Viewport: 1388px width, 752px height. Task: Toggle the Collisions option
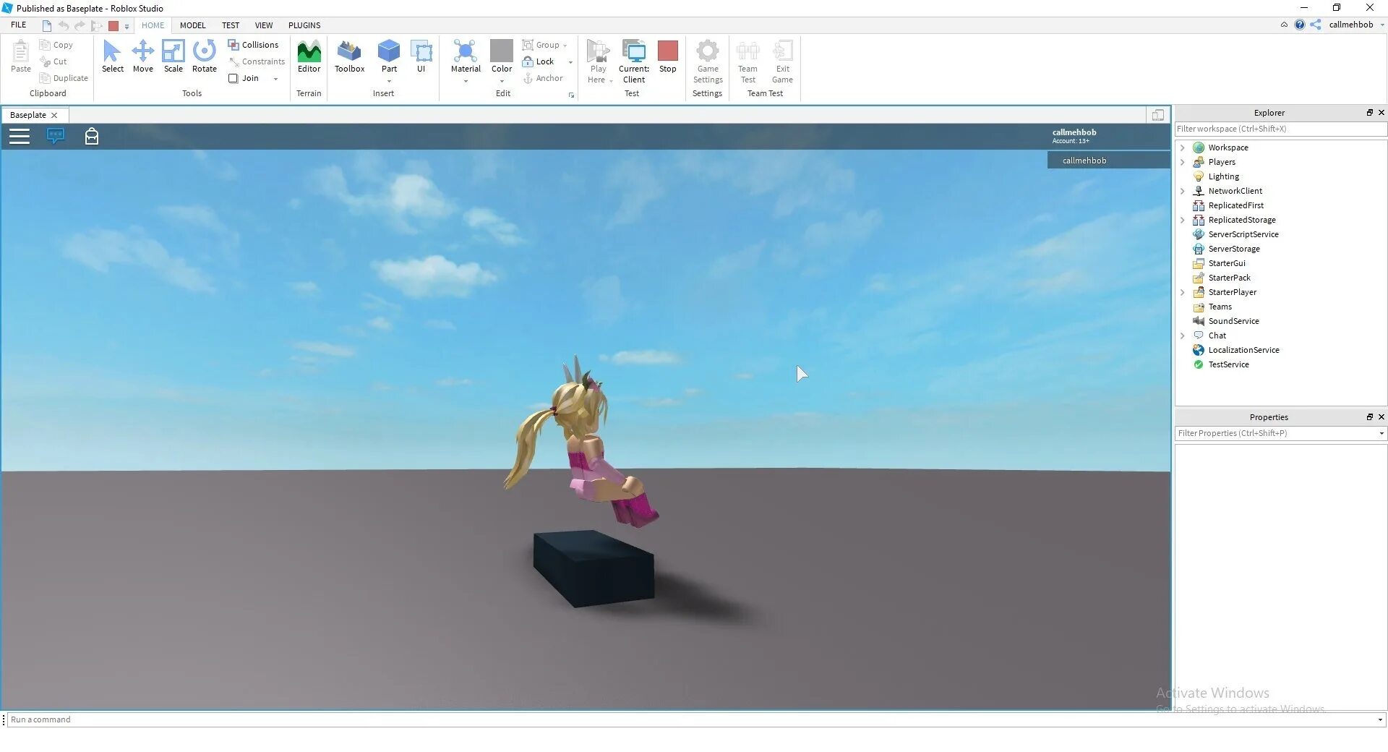click(x=253, y=45)
